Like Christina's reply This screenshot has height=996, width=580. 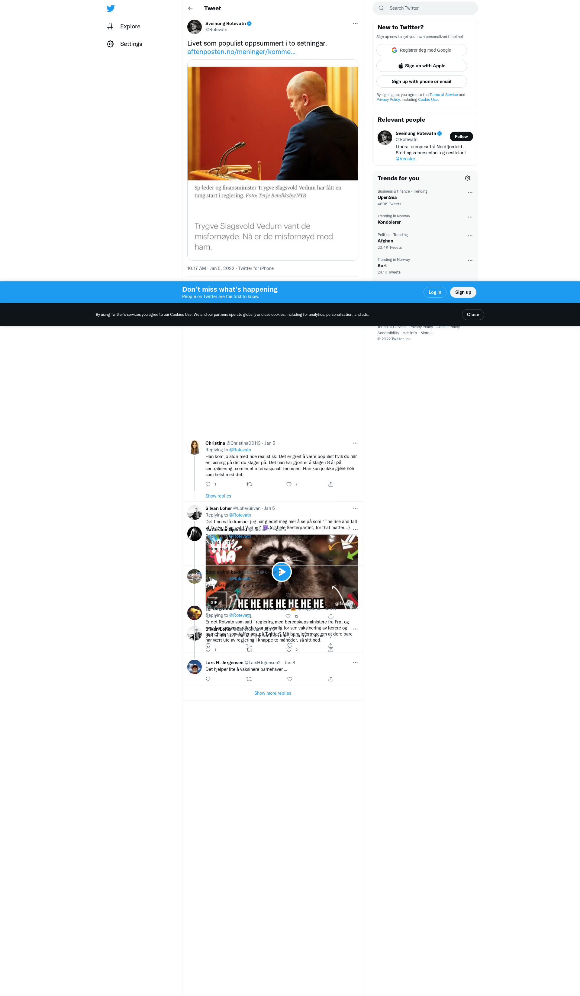(289, 485)
